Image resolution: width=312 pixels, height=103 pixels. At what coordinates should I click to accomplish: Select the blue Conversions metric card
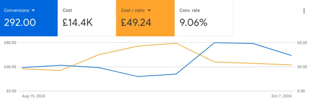point(29,18)
